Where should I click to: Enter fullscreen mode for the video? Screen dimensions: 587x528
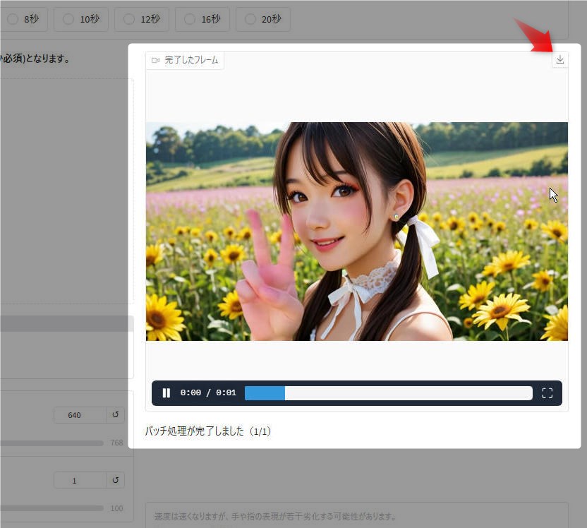(x=547, y=393)
